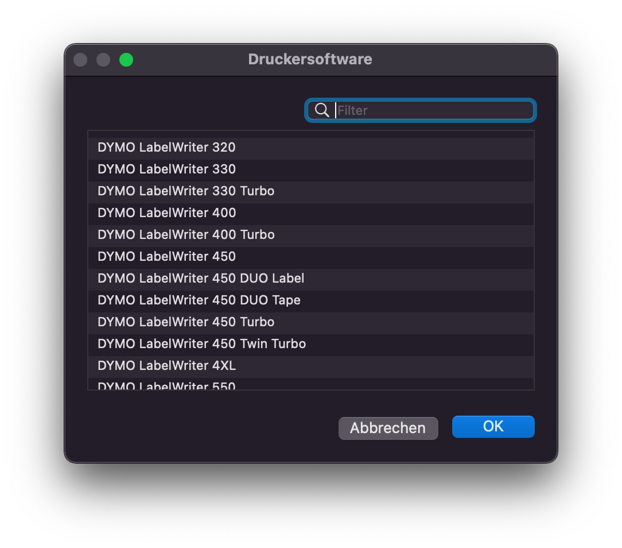622x548 pixels.
Task: Click the magnifying glass search icon
Action: (x=321, y=110)
